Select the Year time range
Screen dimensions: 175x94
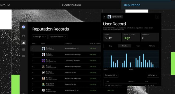coord(138,46)
